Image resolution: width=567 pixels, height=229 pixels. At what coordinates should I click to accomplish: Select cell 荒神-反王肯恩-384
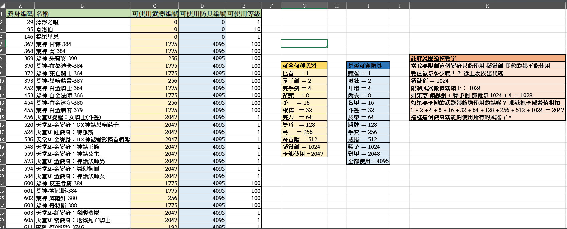(x=83, y=183)
